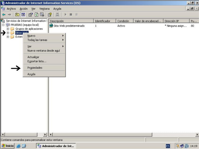Expand the third tree node starting with Exten

[x=8, y=37]
